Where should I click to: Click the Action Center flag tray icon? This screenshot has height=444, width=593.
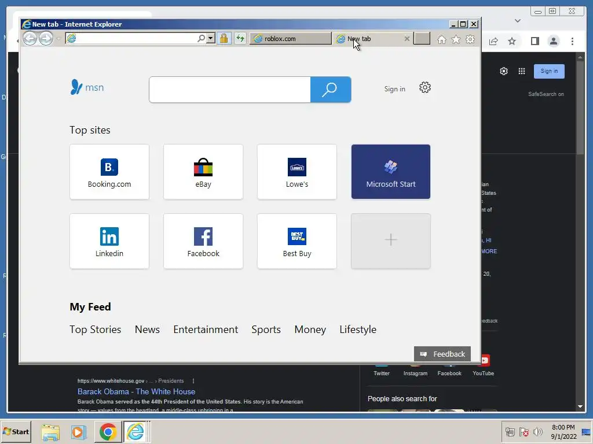pos(524,431)
